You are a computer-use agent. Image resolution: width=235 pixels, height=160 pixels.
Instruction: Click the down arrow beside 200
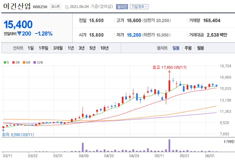(19, 33)
